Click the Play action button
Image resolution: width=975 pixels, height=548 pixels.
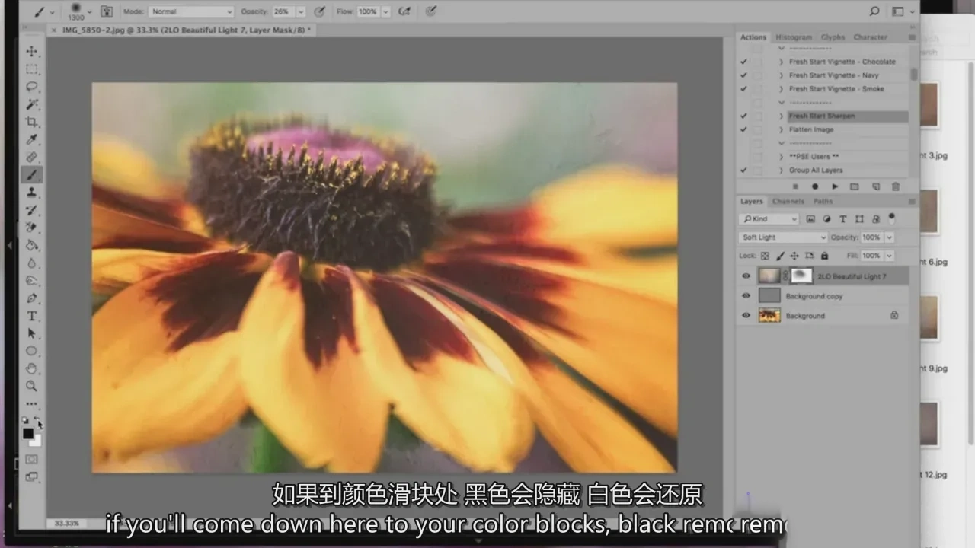(835, 186)
